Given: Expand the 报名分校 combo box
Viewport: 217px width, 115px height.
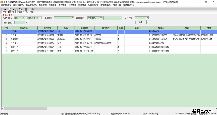Looking at the screenshot, I should tap(73, 18).
